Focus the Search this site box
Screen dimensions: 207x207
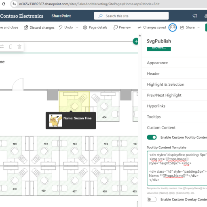131,16
